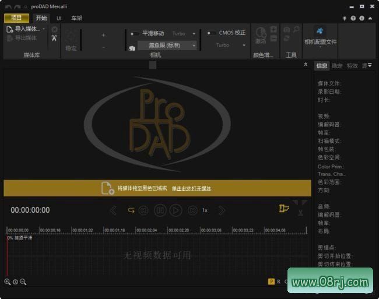Decrease the stabilize value with the minus stepper
The height and width of the screenshot is (299, 379).
coord(103,47)
